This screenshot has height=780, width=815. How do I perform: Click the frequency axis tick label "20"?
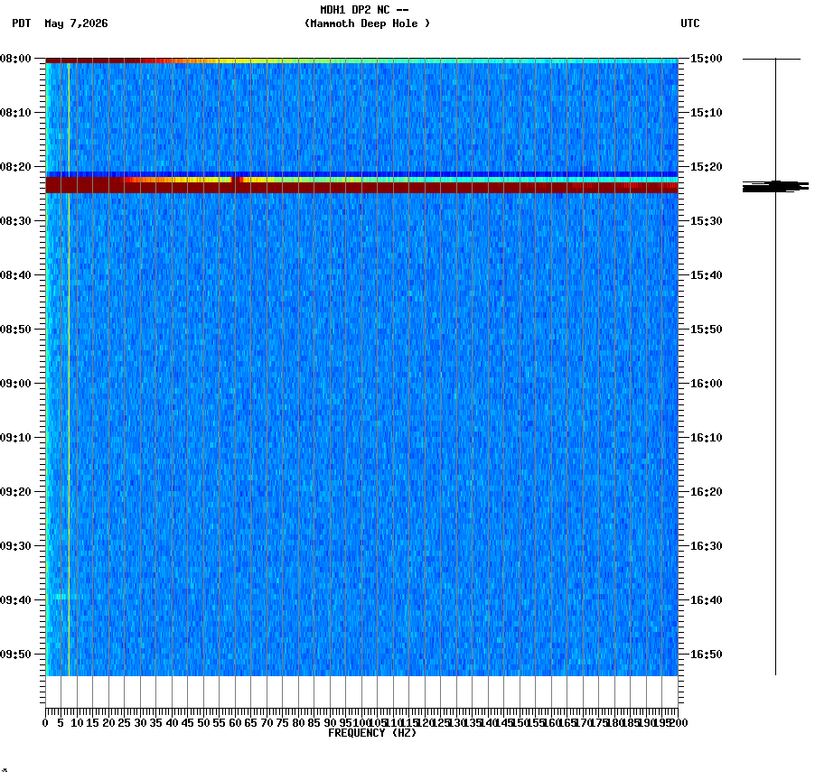point(108,723)
